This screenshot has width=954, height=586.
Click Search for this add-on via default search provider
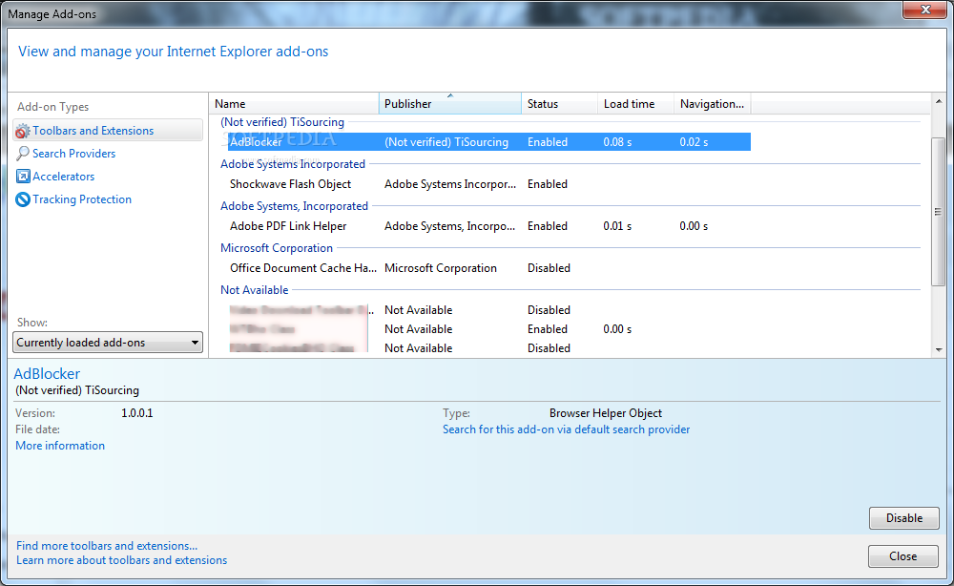[x=566, y=429]
